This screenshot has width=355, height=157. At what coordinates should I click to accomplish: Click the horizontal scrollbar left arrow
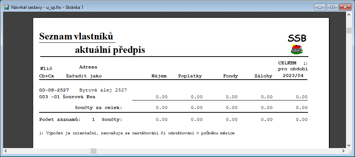(x=6, y=151)
